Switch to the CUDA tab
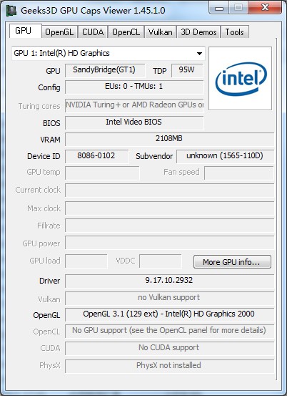Screen dimensions: 287x396 click(93, 32)
